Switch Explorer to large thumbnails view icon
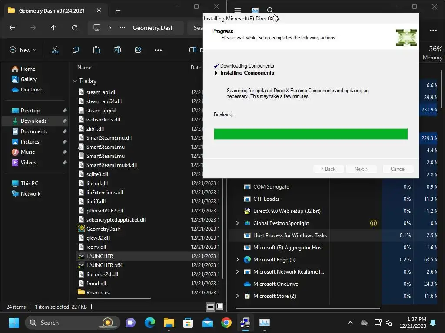445x333 pixels. tap(220, 307)
